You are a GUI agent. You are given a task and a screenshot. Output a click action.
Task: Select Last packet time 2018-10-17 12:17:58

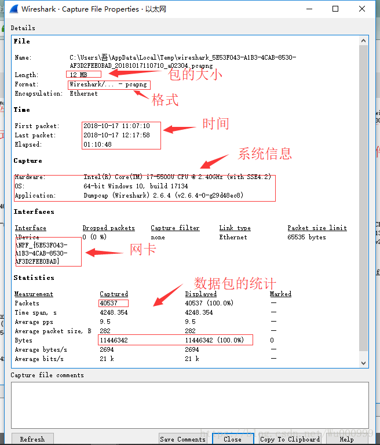(116, 135)
